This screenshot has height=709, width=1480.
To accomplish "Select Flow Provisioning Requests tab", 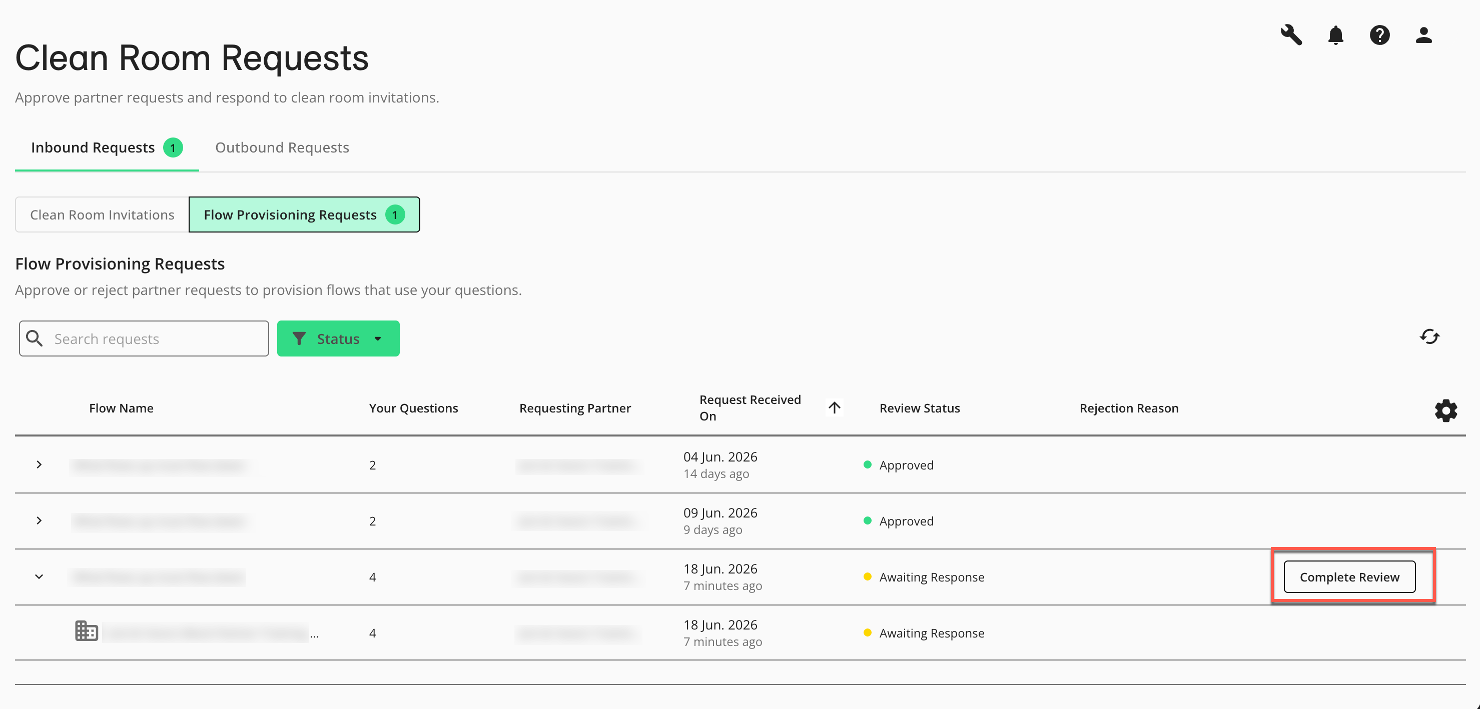I will tap(304, 214).
